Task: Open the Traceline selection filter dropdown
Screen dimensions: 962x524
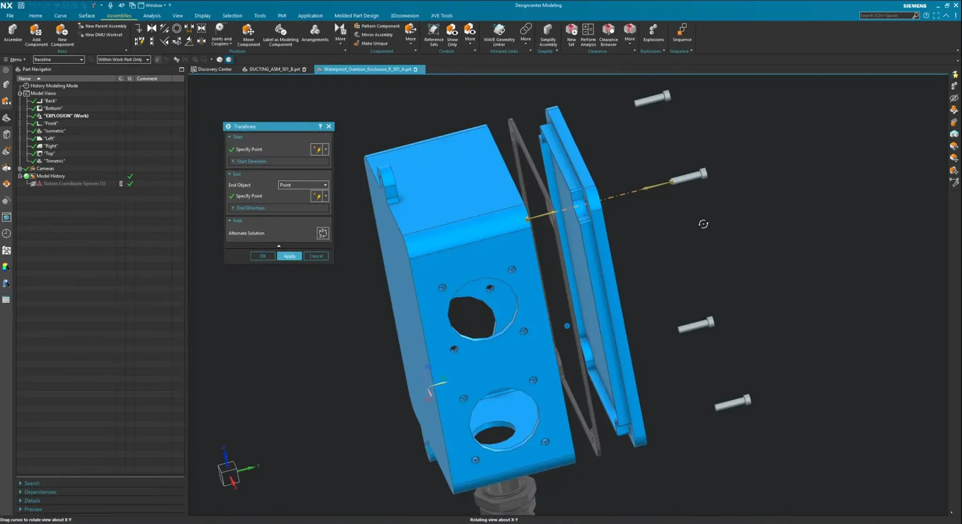Action: coord(58,59)
